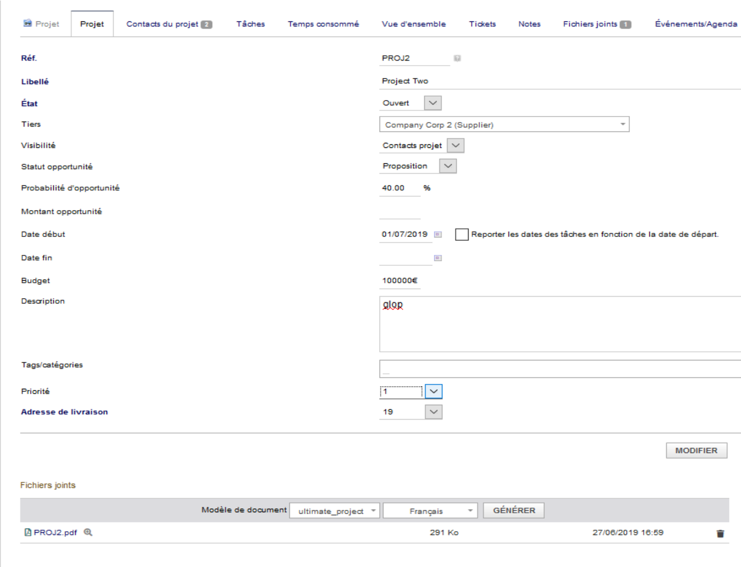Image resolution: width=741 pixels, height=567 pixels.
Task: Click the GÉNÉRER button
Action: (x=514, y=510)
